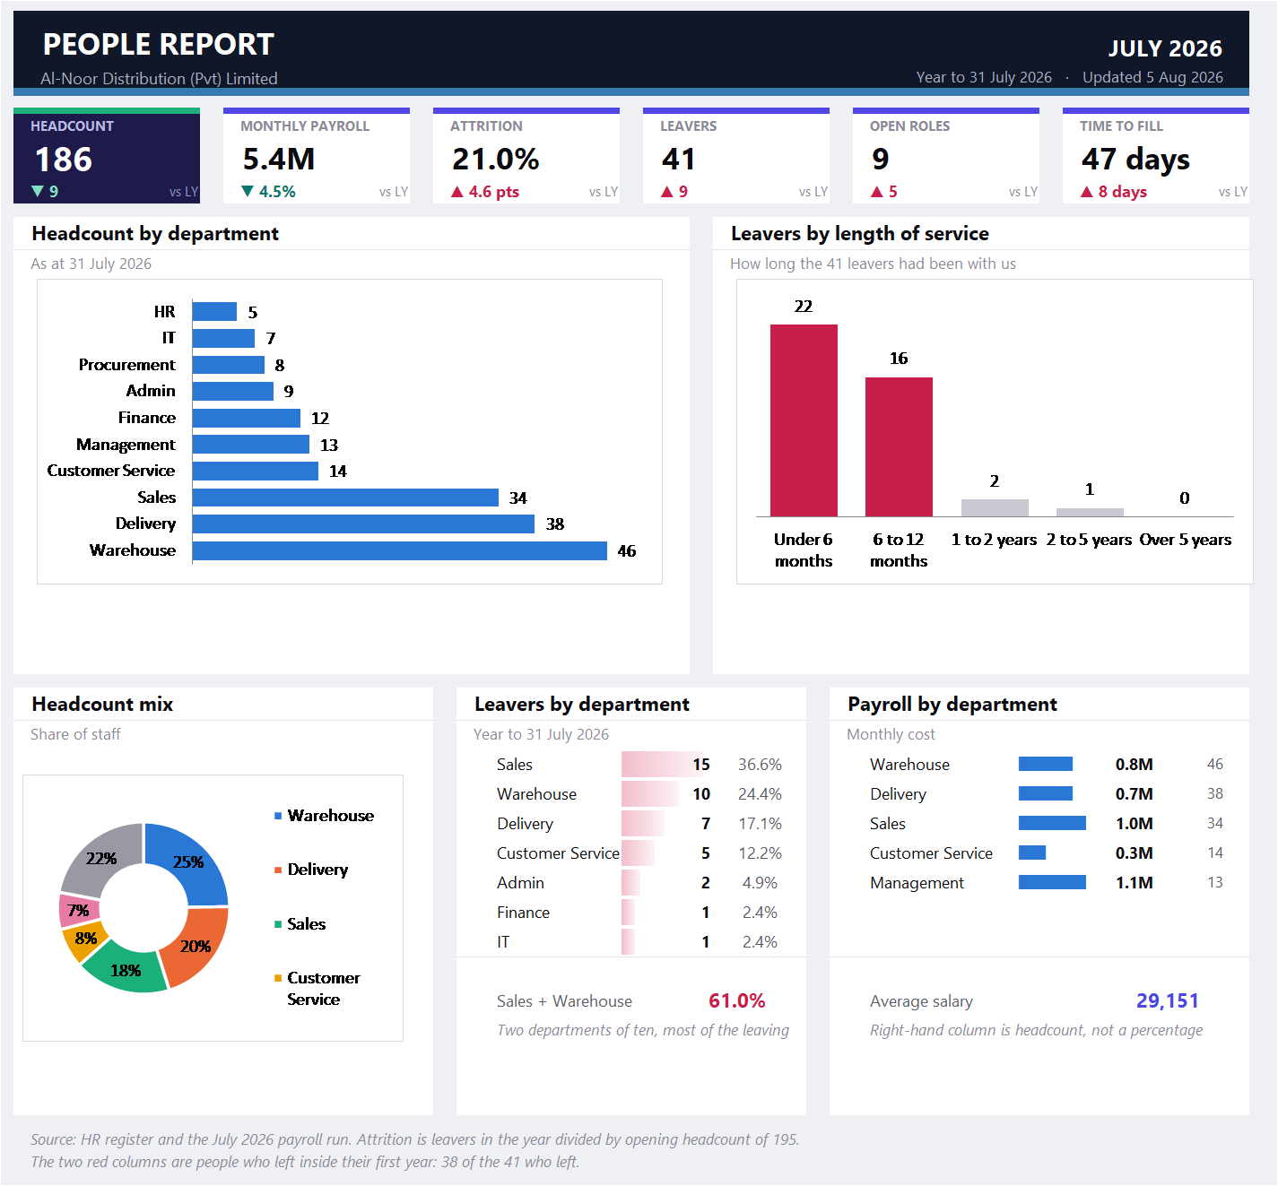Click the 61.0% Sales + Warehouse figure

coord(737,1001)
